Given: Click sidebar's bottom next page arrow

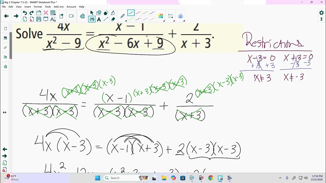Looking at the screenshot, I should 5,156.
